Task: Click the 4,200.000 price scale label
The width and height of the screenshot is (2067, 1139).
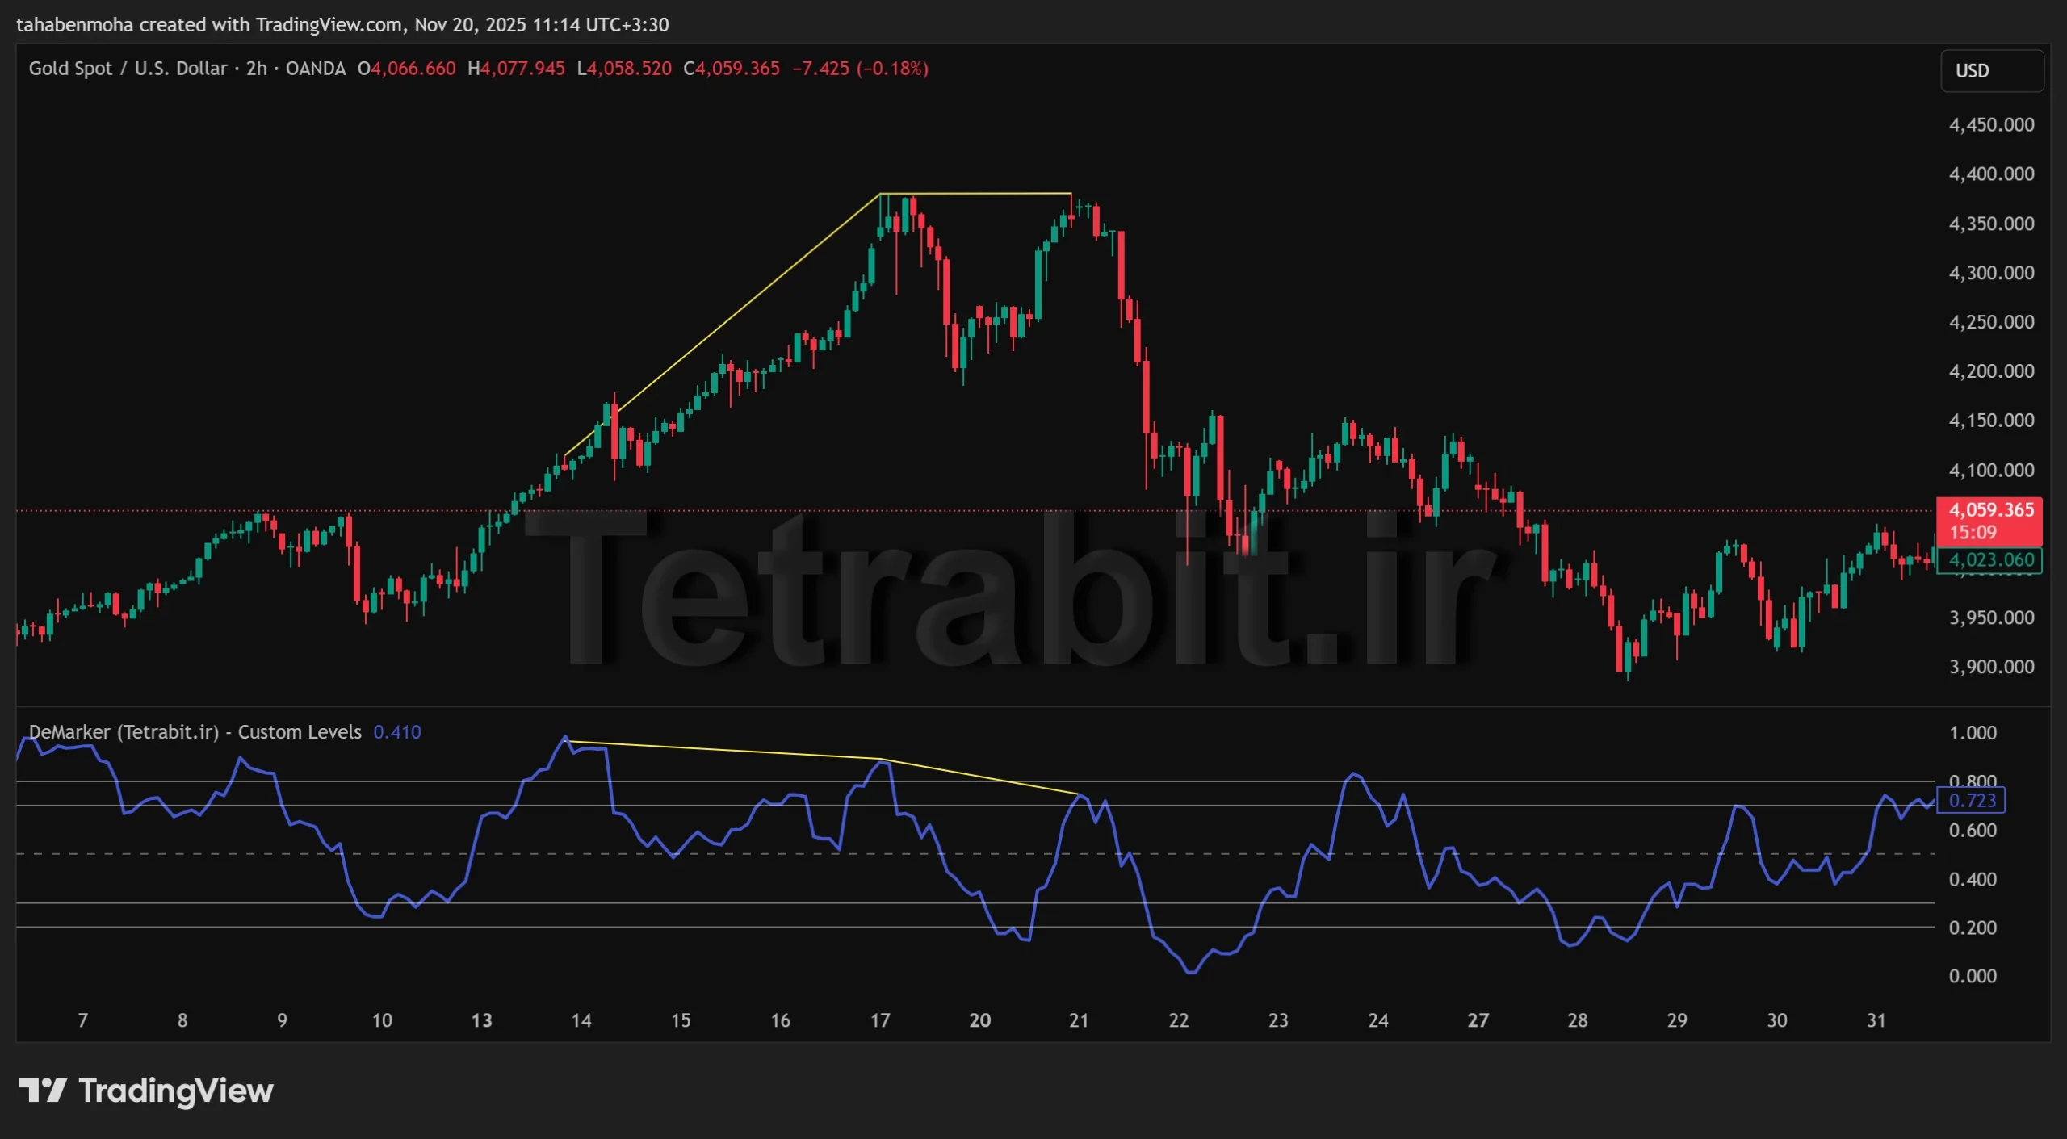Action: 1991,371
